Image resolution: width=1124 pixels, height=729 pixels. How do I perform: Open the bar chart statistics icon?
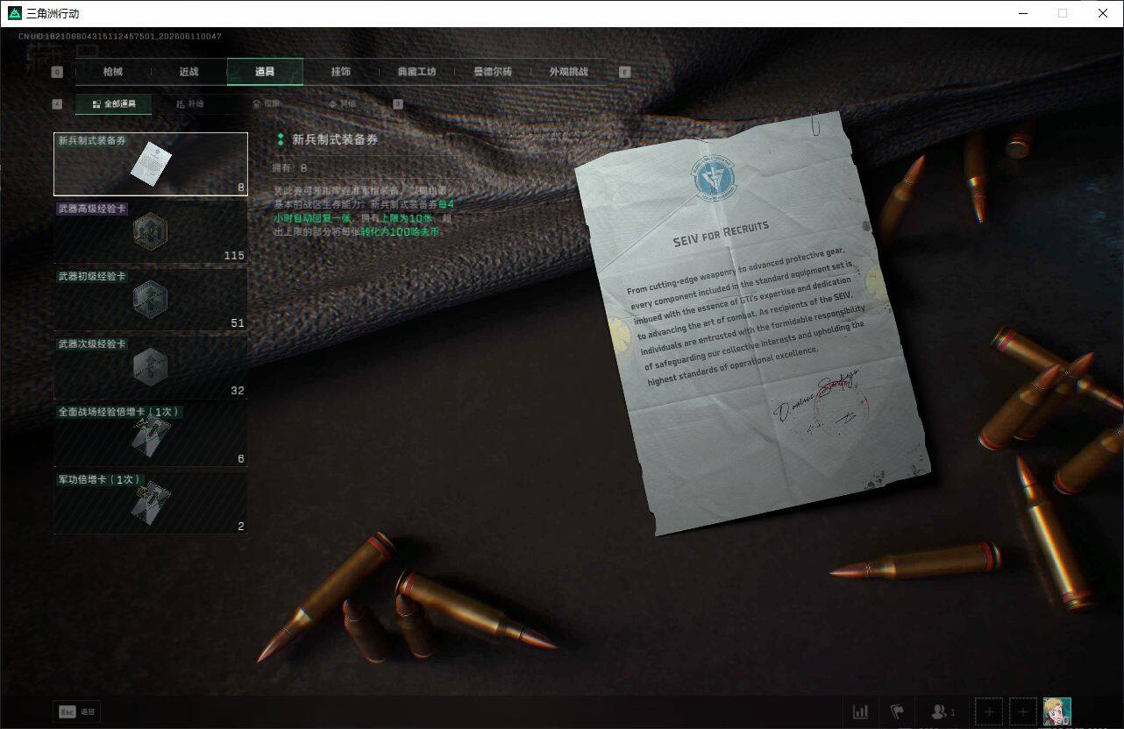pos(861,711)
